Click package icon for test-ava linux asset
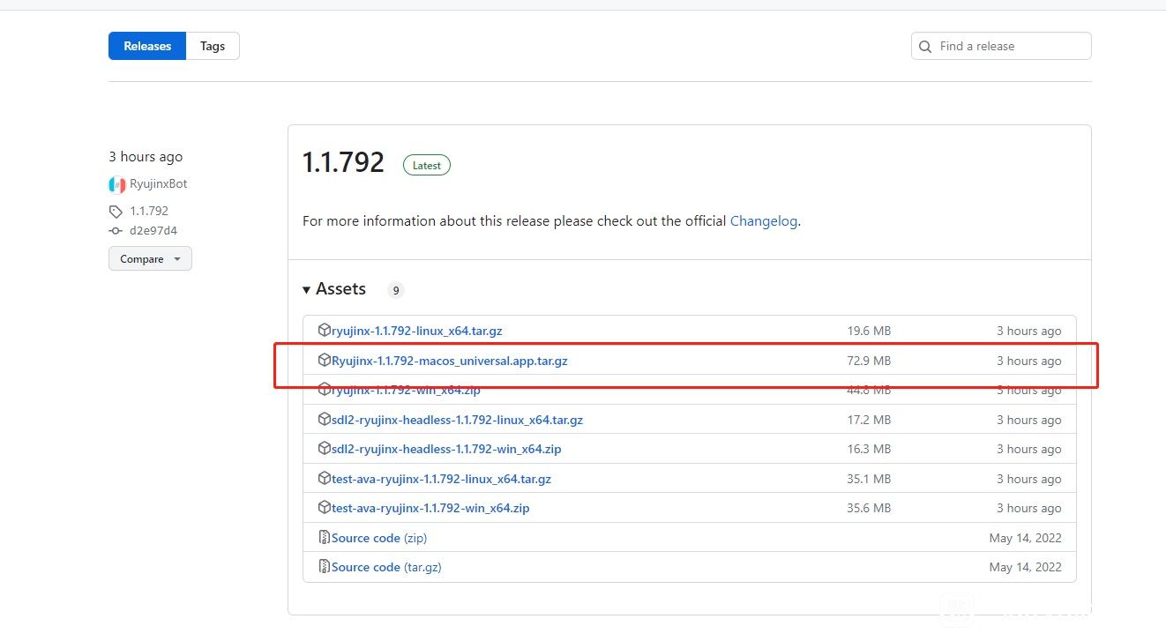 click(x=325, y=479)
